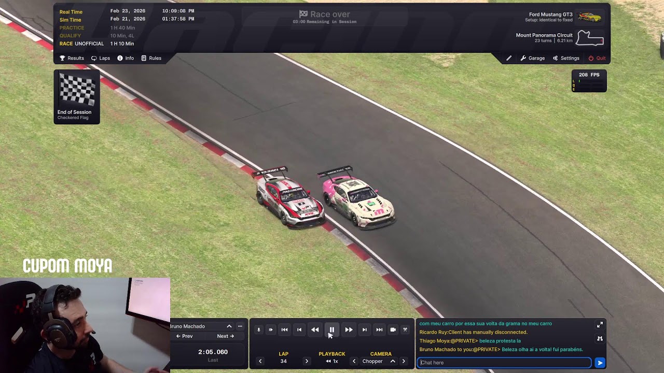This screenshot has width=664, height=373.
Task: Select next camera
Action: 404,361
